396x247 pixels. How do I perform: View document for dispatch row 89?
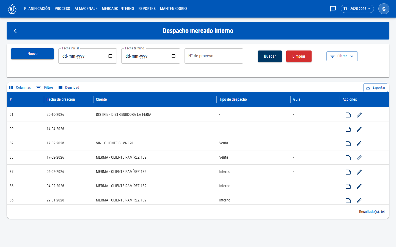click(348, 144)
